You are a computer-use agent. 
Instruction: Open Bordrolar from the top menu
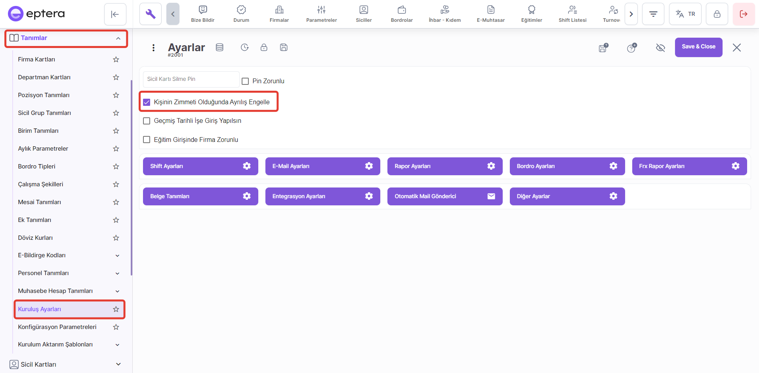click(401, 14)
